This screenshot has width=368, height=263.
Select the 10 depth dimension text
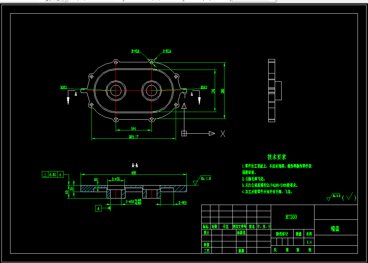pyautogui.click(x=95, y=180)
